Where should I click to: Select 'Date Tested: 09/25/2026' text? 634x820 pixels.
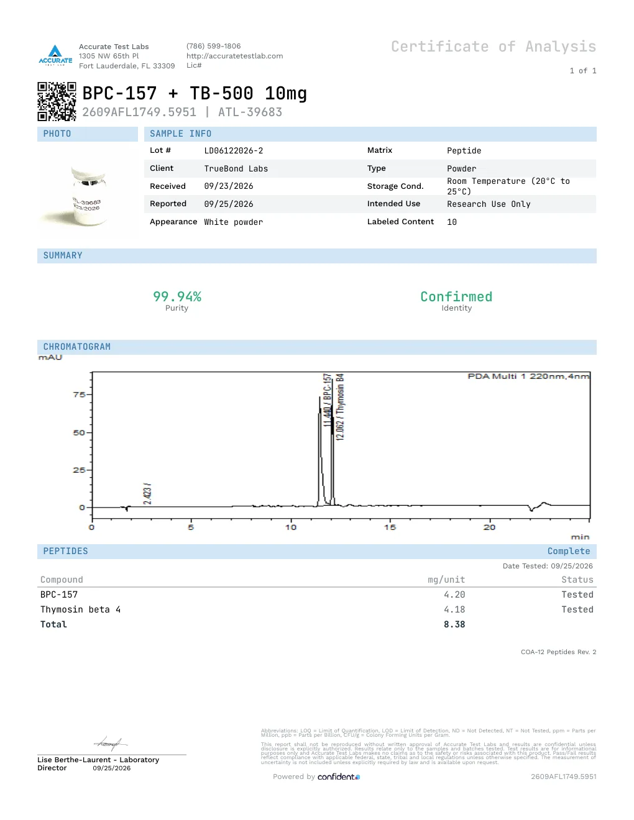point(548,566)
